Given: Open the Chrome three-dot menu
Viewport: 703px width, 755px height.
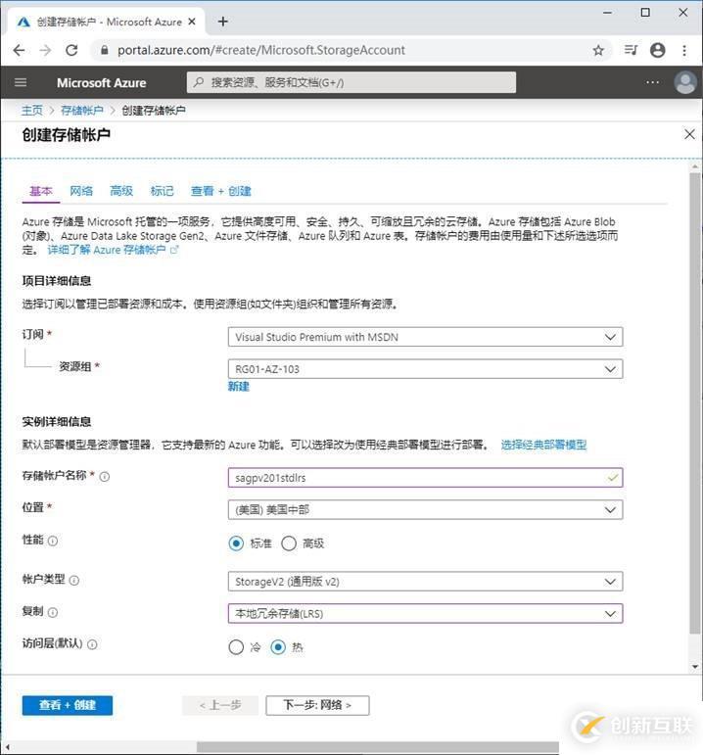Looking at the screenshot, I should click(x=684, y=50).
